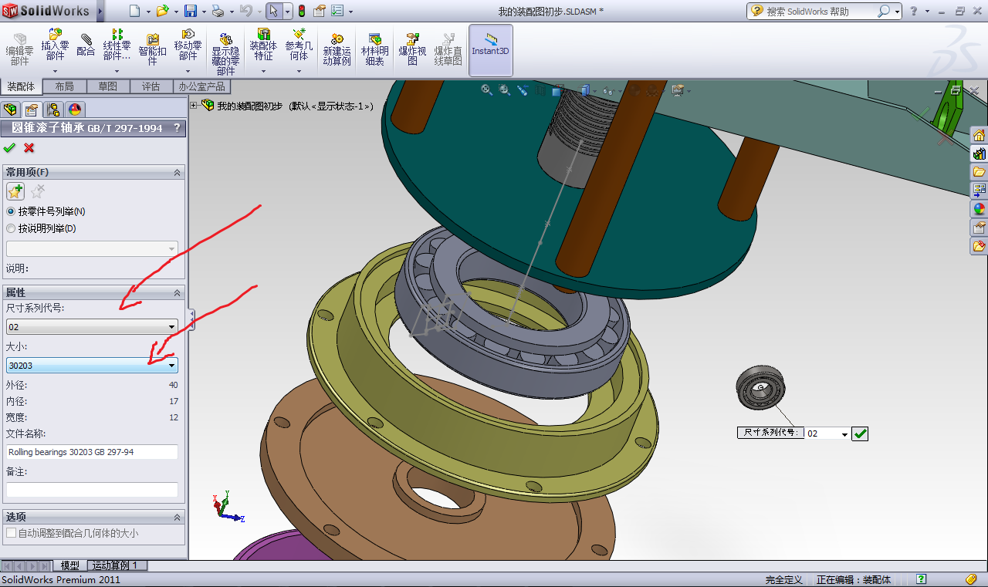Click 线性零部件 linear pattern tool
This screenshot has width=988, height=587.
tap(117, 46)
